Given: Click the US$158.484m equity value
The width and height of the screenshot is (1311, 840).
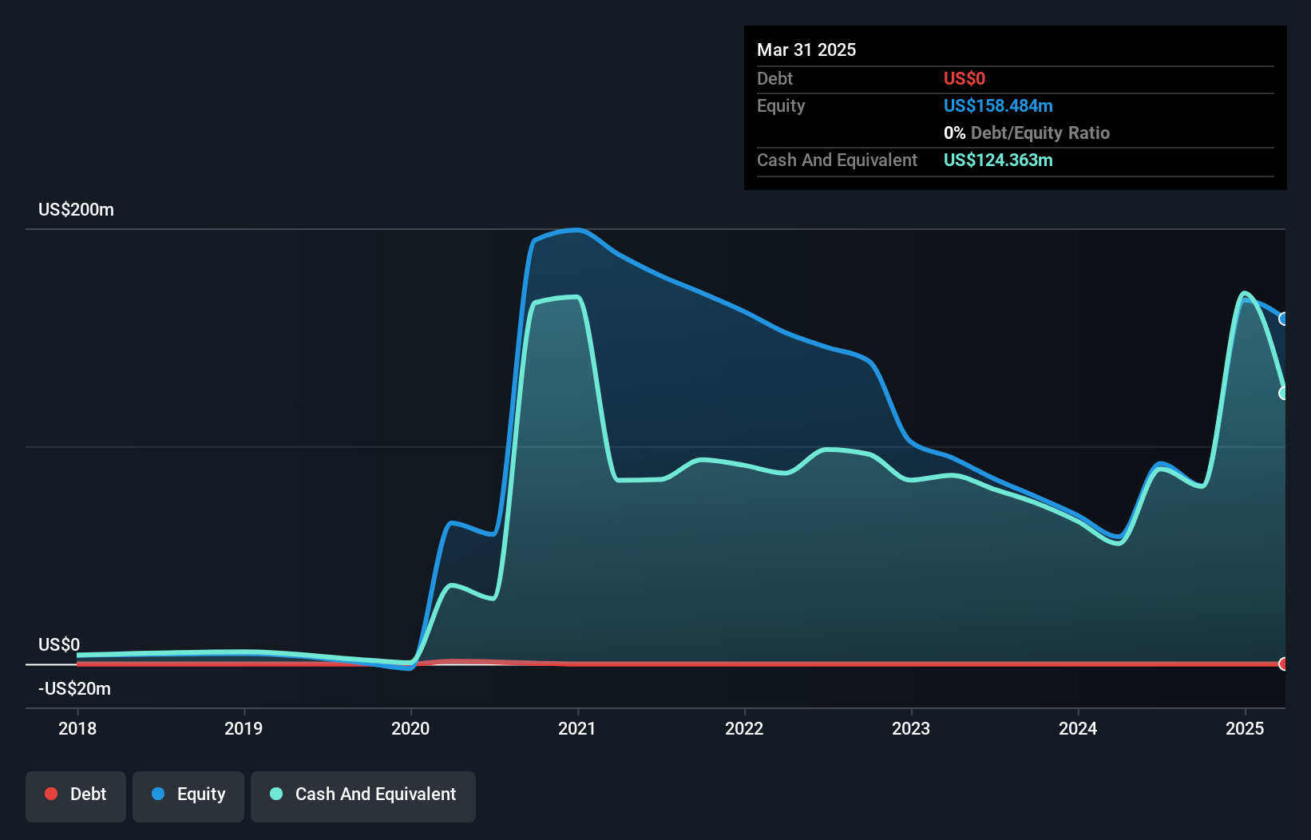Looking at the screenshot, I should (998, 105).
